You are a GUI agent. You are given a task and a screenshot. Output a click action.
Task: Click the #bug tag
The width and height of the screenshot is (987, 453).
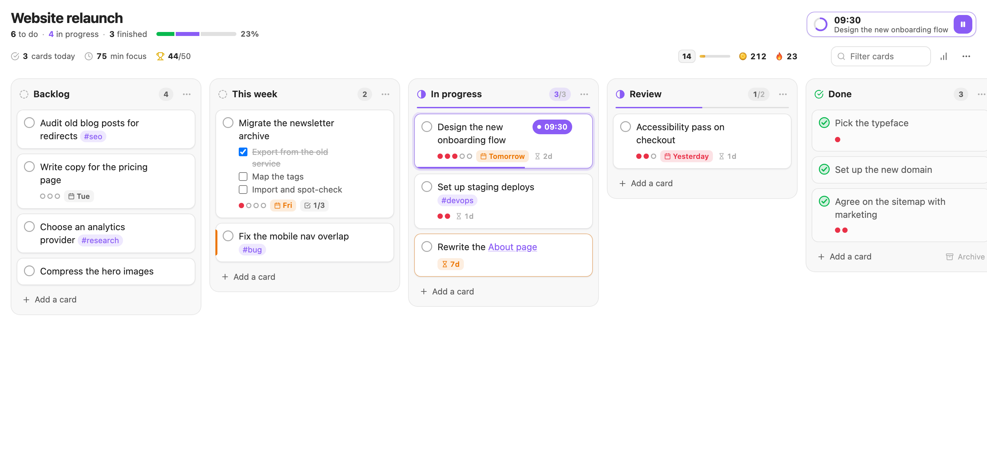point(252,249)
